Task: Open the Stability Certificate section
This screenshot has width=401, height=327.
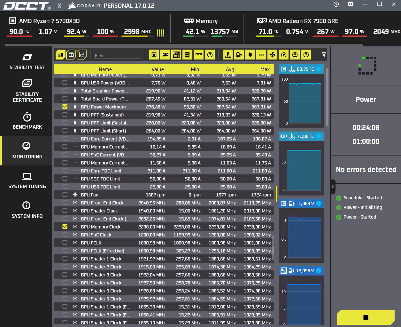Action: 27,91
